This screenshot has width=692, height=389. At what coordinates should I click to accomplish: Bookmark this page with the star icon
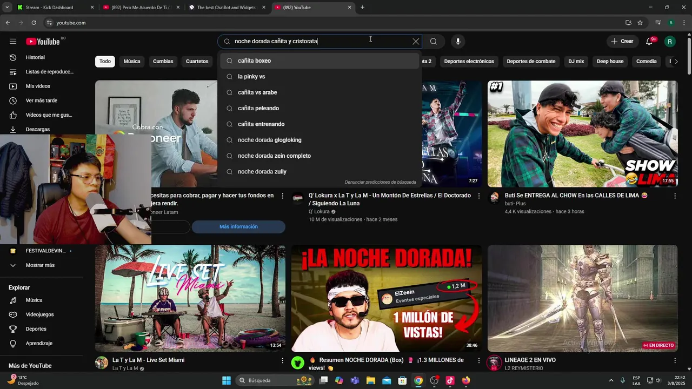(640, 23)
